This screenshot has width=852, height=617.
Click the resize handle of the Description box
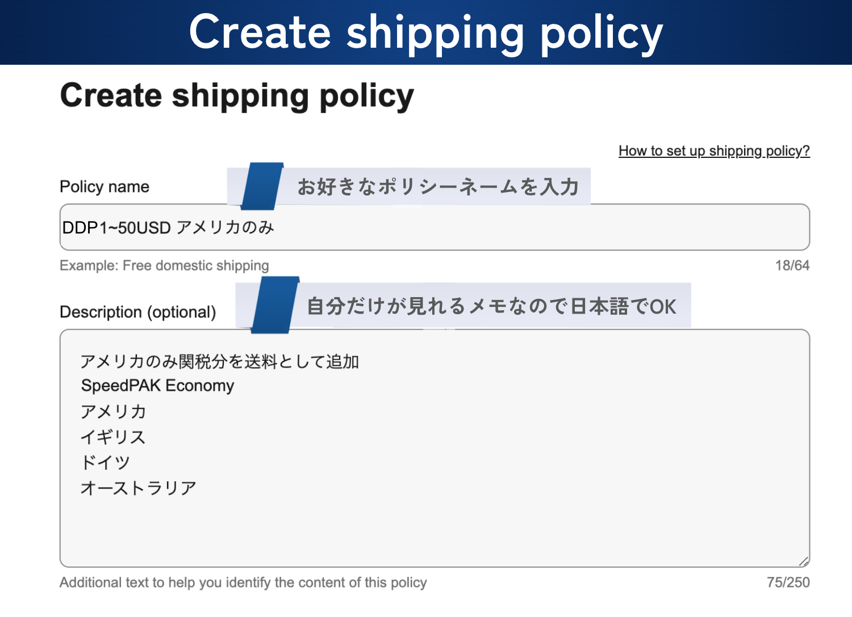[803, 561]
